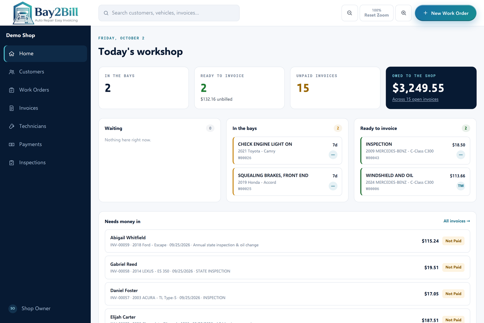This screenshot has height=323, width=484.
Task: Open Customers in the sidebar
Action: [x=45, y=72]
